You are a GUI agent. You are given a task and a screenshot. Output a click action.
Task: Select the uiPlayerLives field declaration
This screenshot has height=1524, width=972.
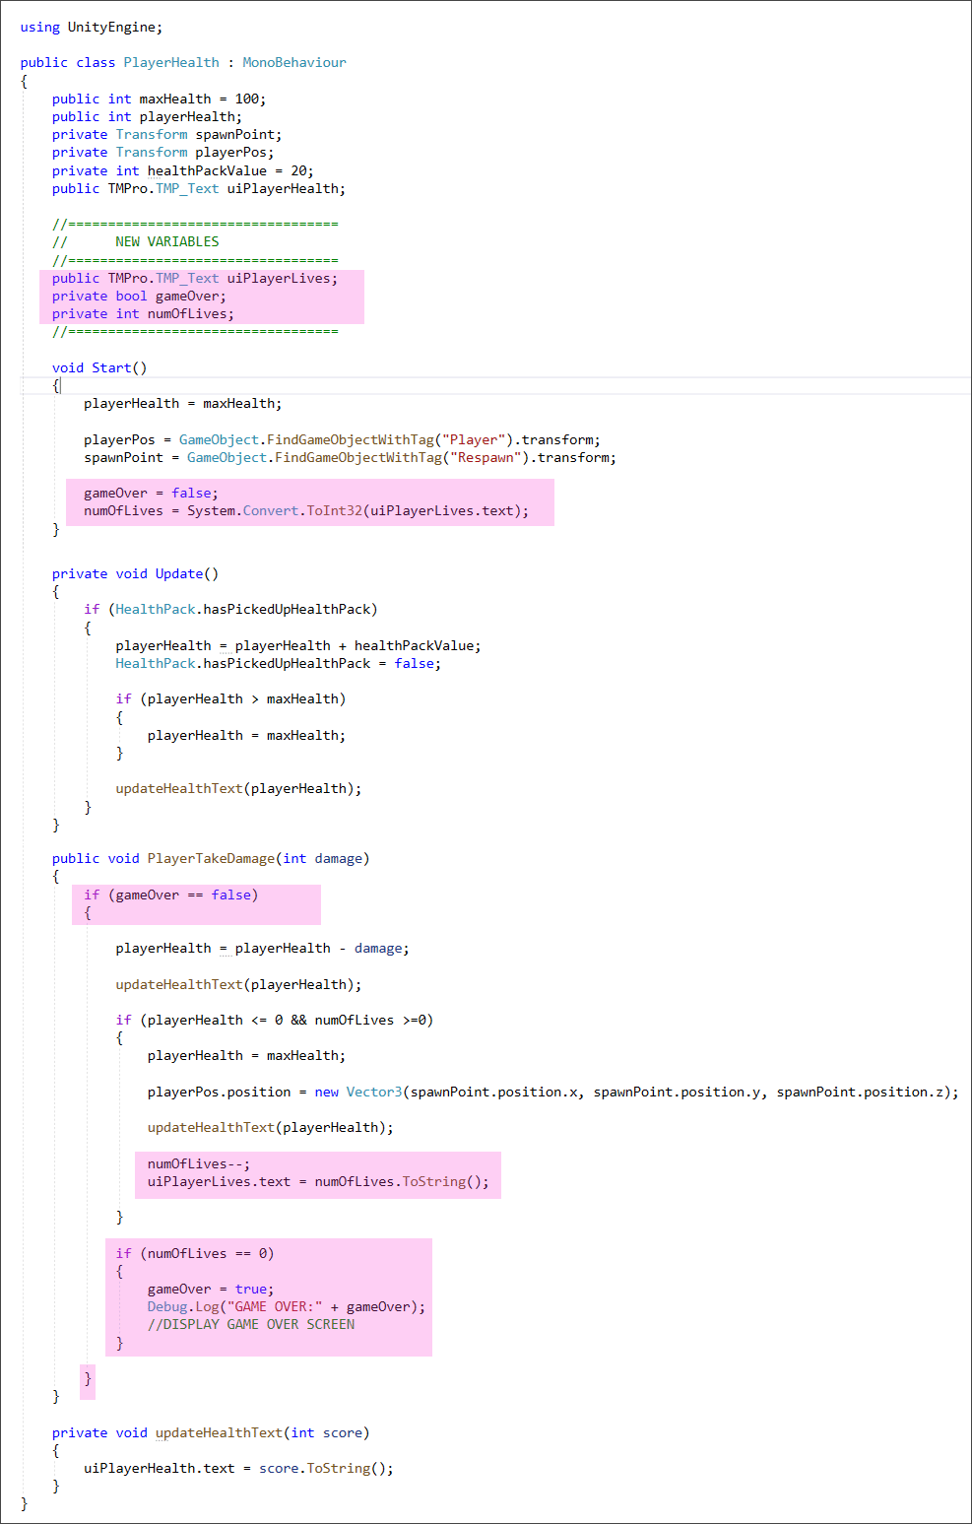click(194, 278)
